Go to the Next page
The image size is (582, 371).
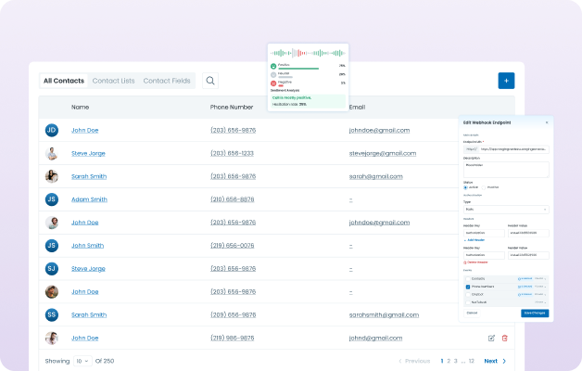pos(495,361)
